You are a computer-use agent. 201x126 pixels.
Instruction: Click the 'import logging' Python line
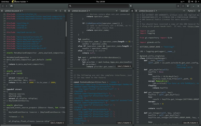click(x=147, y=33)
